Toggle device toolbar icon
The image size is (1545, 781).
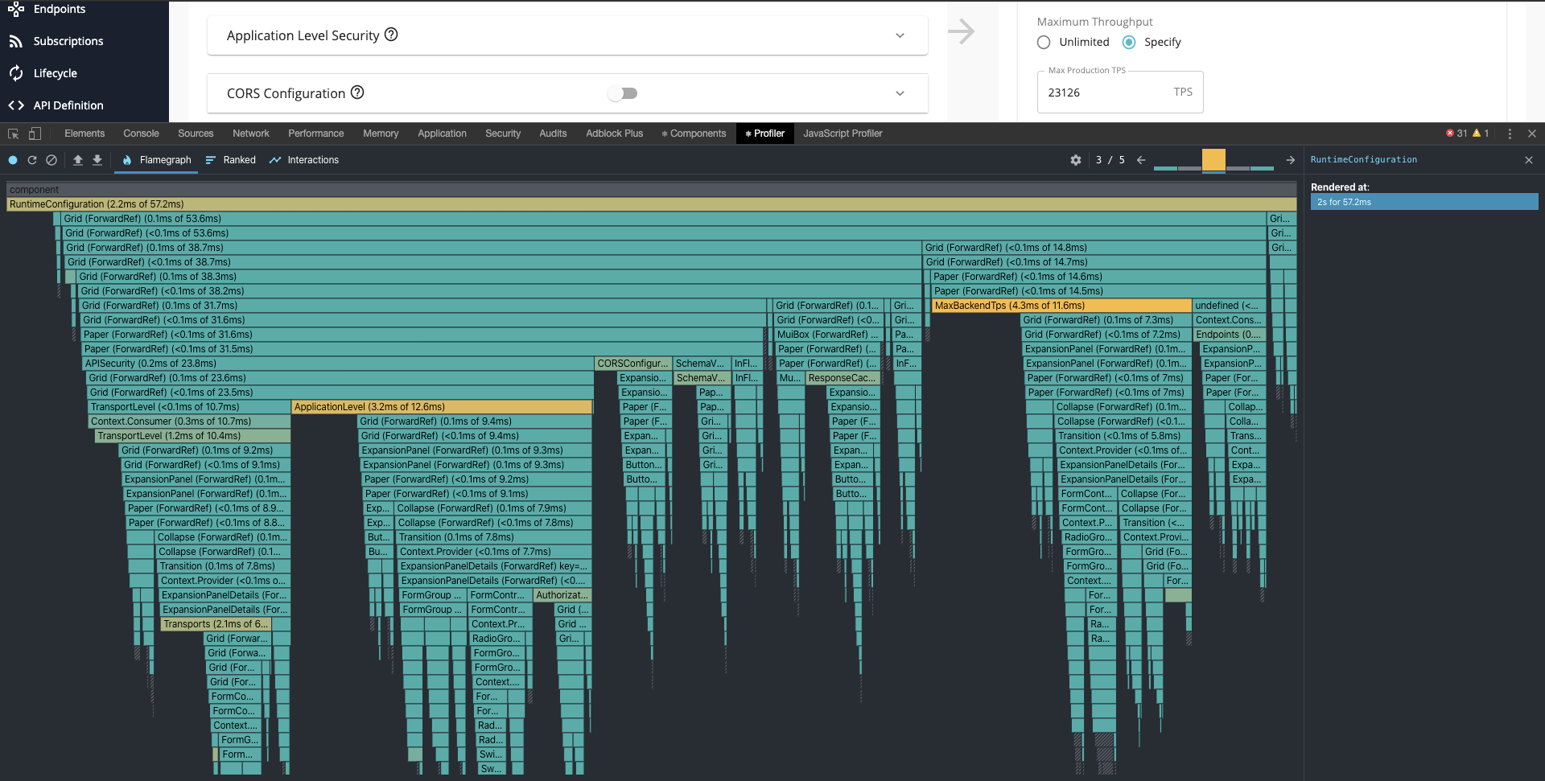click(35, 134)
